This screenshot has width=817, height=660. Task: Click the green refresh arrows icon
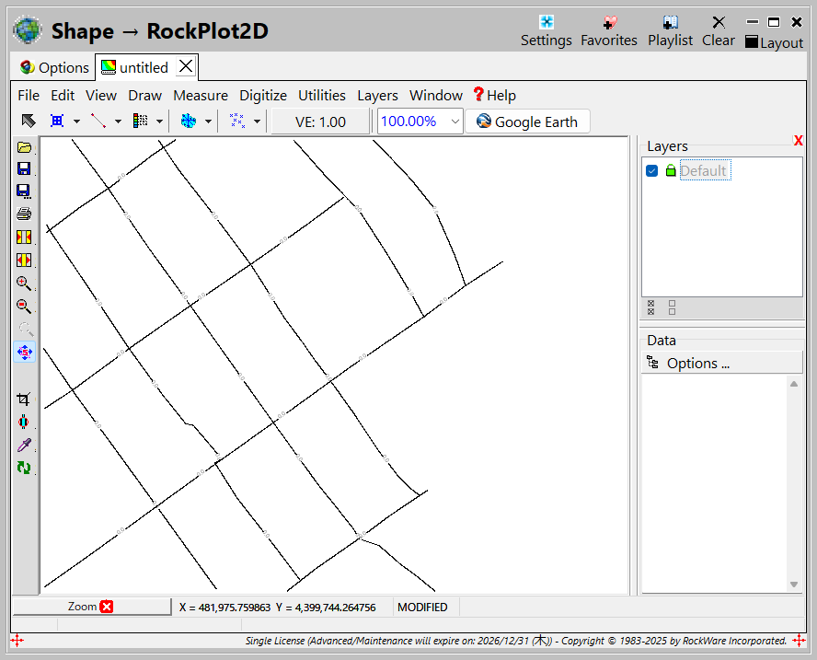pos(24,468)
